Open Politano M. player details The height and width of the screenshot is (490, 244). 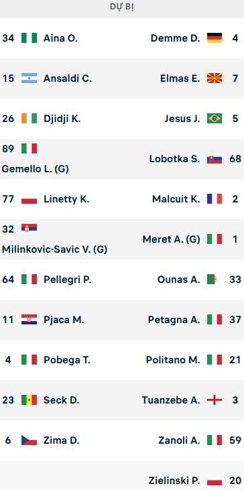pyautogui.click(x=173, y=360)
